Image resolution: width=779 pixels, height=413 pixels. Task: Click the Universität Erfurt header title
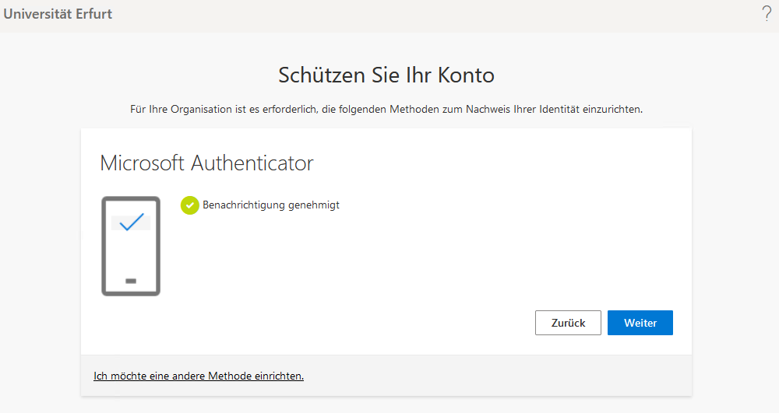(58, 14)
